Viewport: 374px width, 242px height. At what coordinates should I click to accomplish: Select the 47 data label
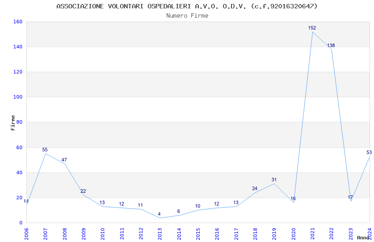[64, 160]
